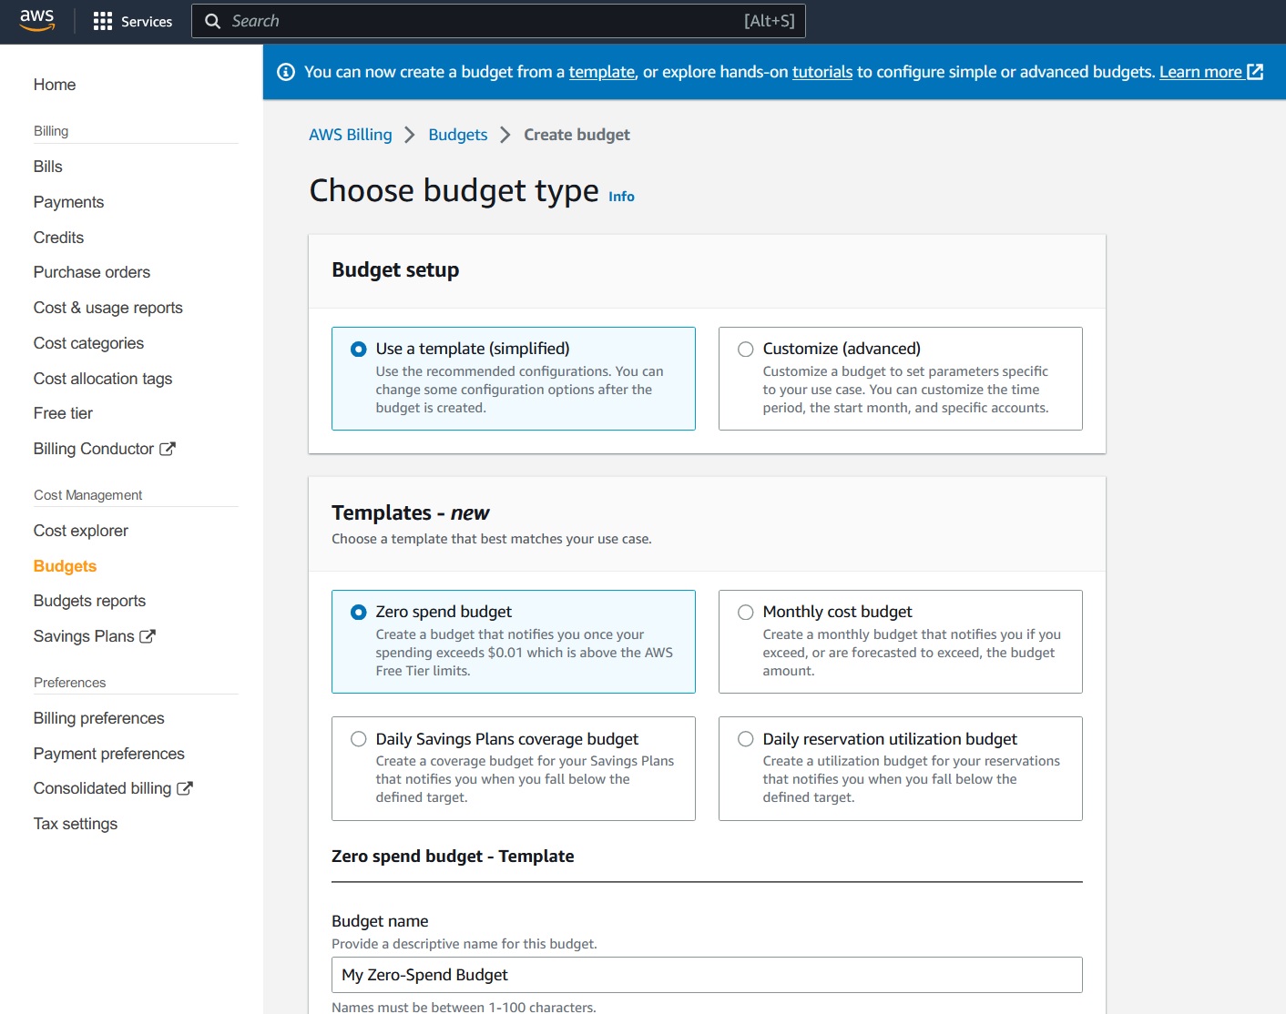This screenshot has width=1286, height=1014.
Task: Click Info link beside page title
Action: point(621,197)
